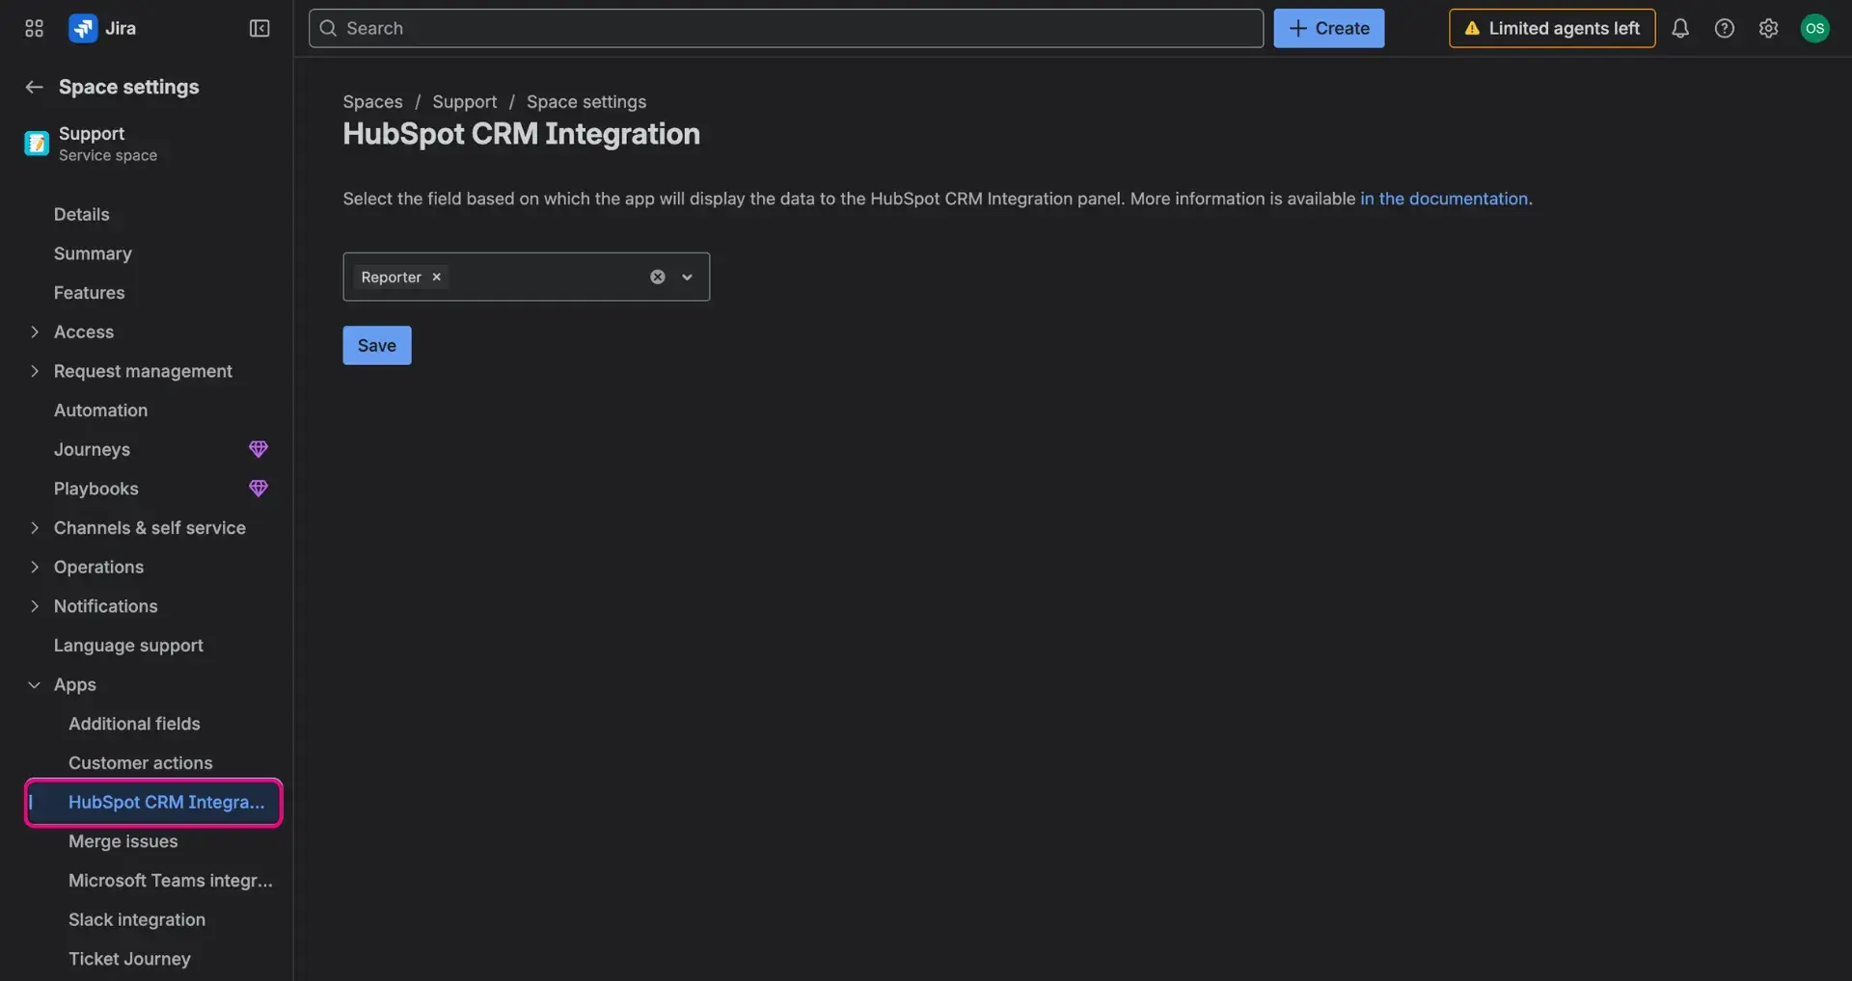Click the premium gem icon next to Journeys
This screenshot has width=1852, height=981.
pos(258,448)
